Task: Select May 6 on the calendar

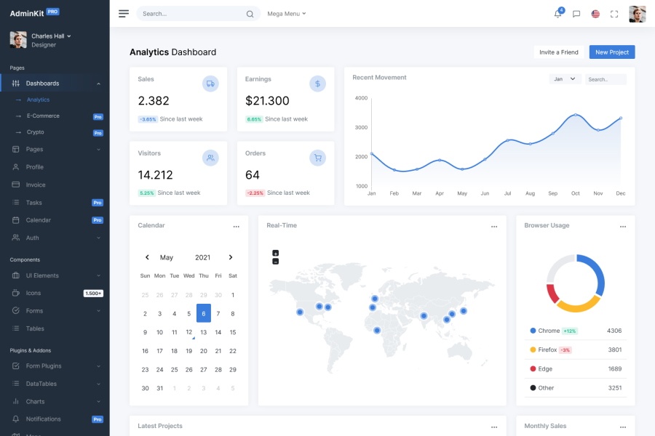Action: [x=203, y=313]
